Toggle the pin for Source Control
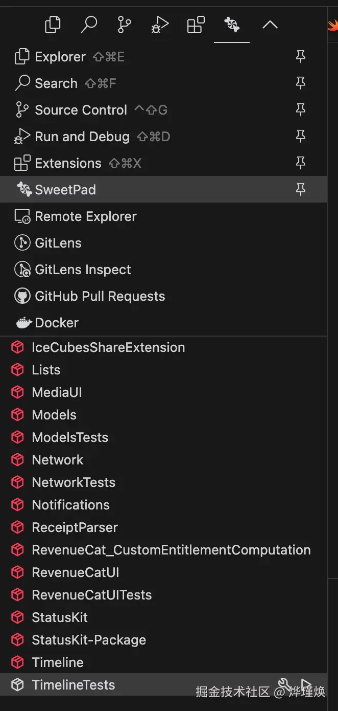The width and height of the screenshot is (338, 711). tap(301, 110)
